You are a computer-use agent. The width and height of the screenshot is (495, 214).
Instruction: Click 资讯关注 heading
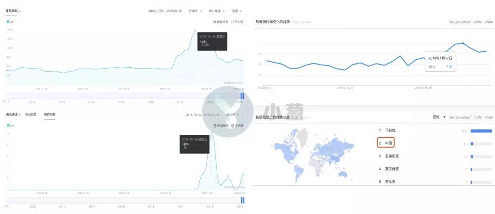point(11,114)
